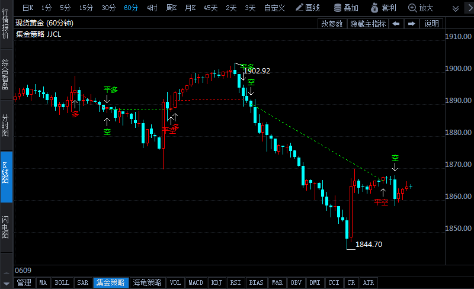474x289 pixels.
Task: Open 闪电图 sidebar section
Action: pyautogui.click(x=5, y=227)
